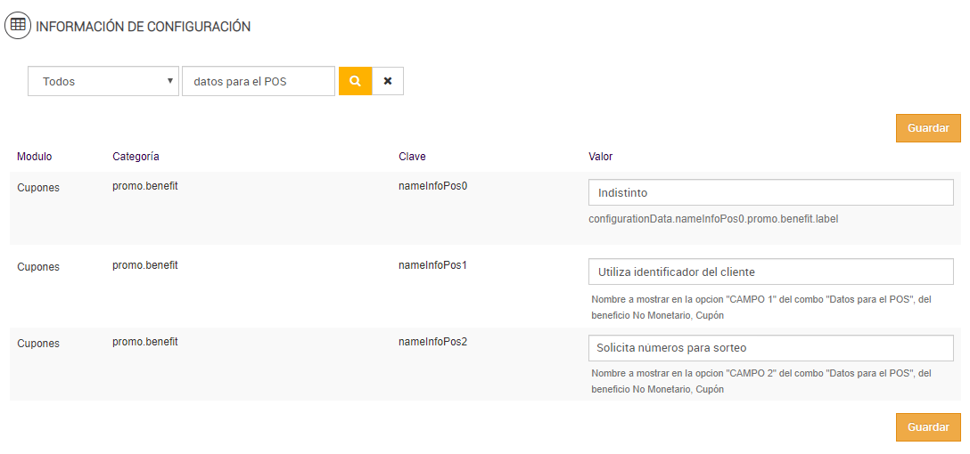970x454 pixels.
Task: Click the table icon beside the page title
Action: click(18, 26)
